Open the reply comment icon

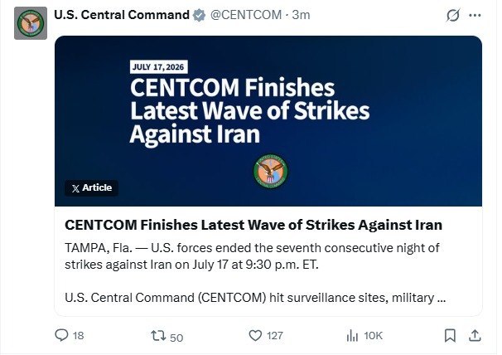[x=61, y=335]
